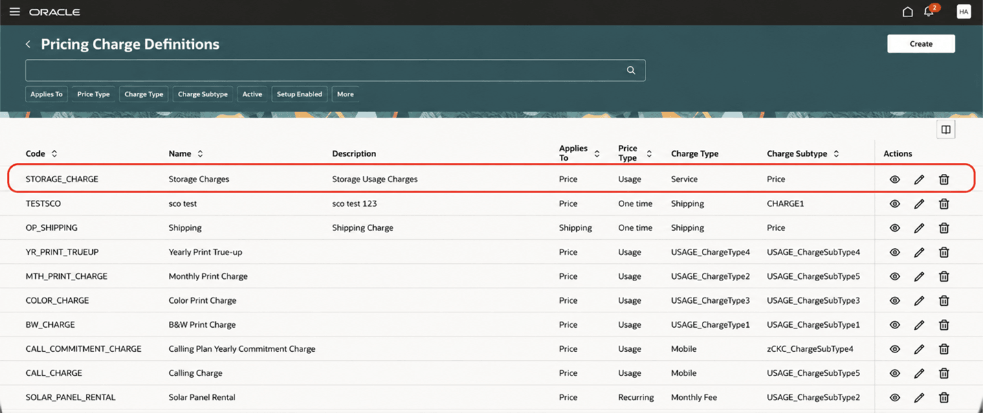
Task: Edit the STORAGE_CHARGE row
Action: (x=919, y=179)
